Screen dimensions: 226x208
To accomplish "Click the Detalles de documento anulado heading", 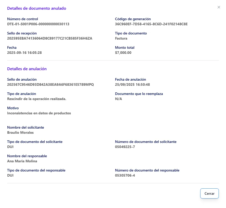I will point(36,8).
